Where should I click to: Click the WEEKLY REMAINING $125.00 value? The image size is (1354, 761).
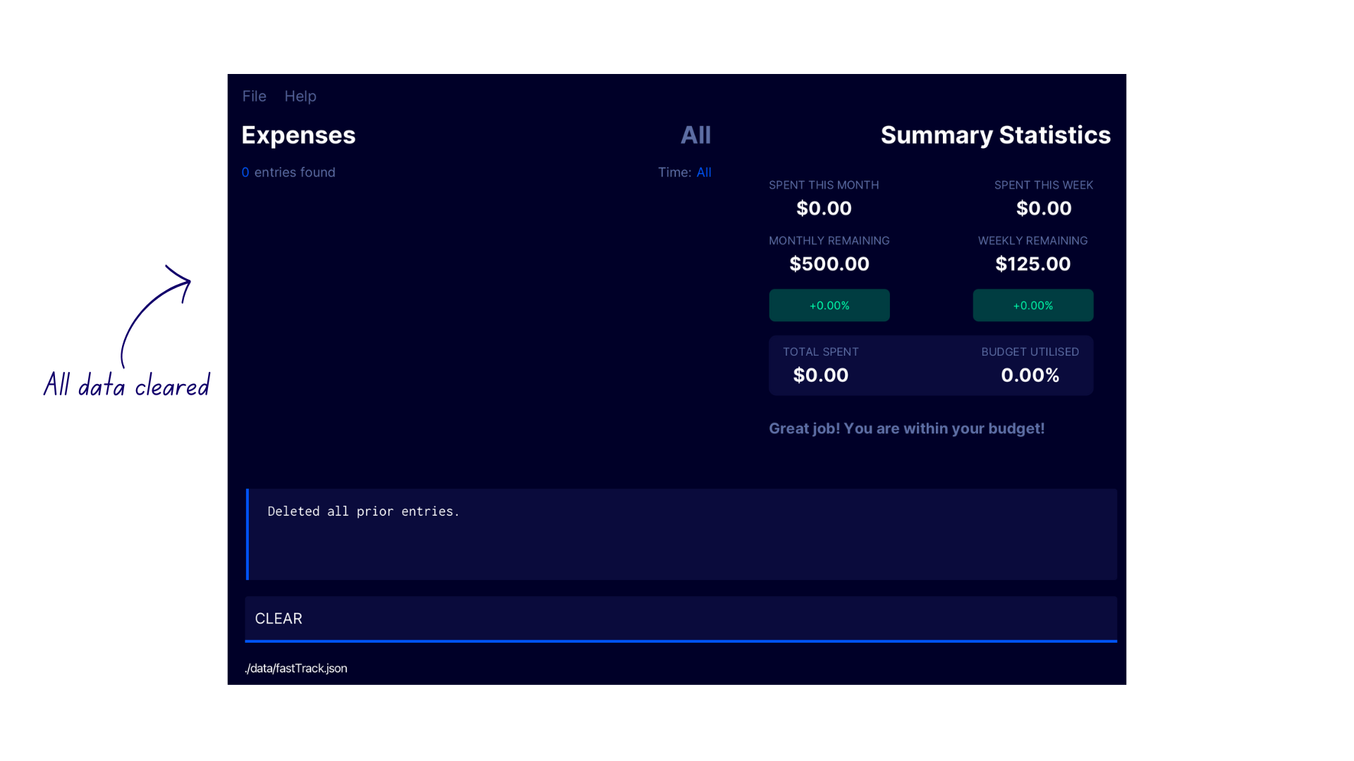[x=1033, y=264]
